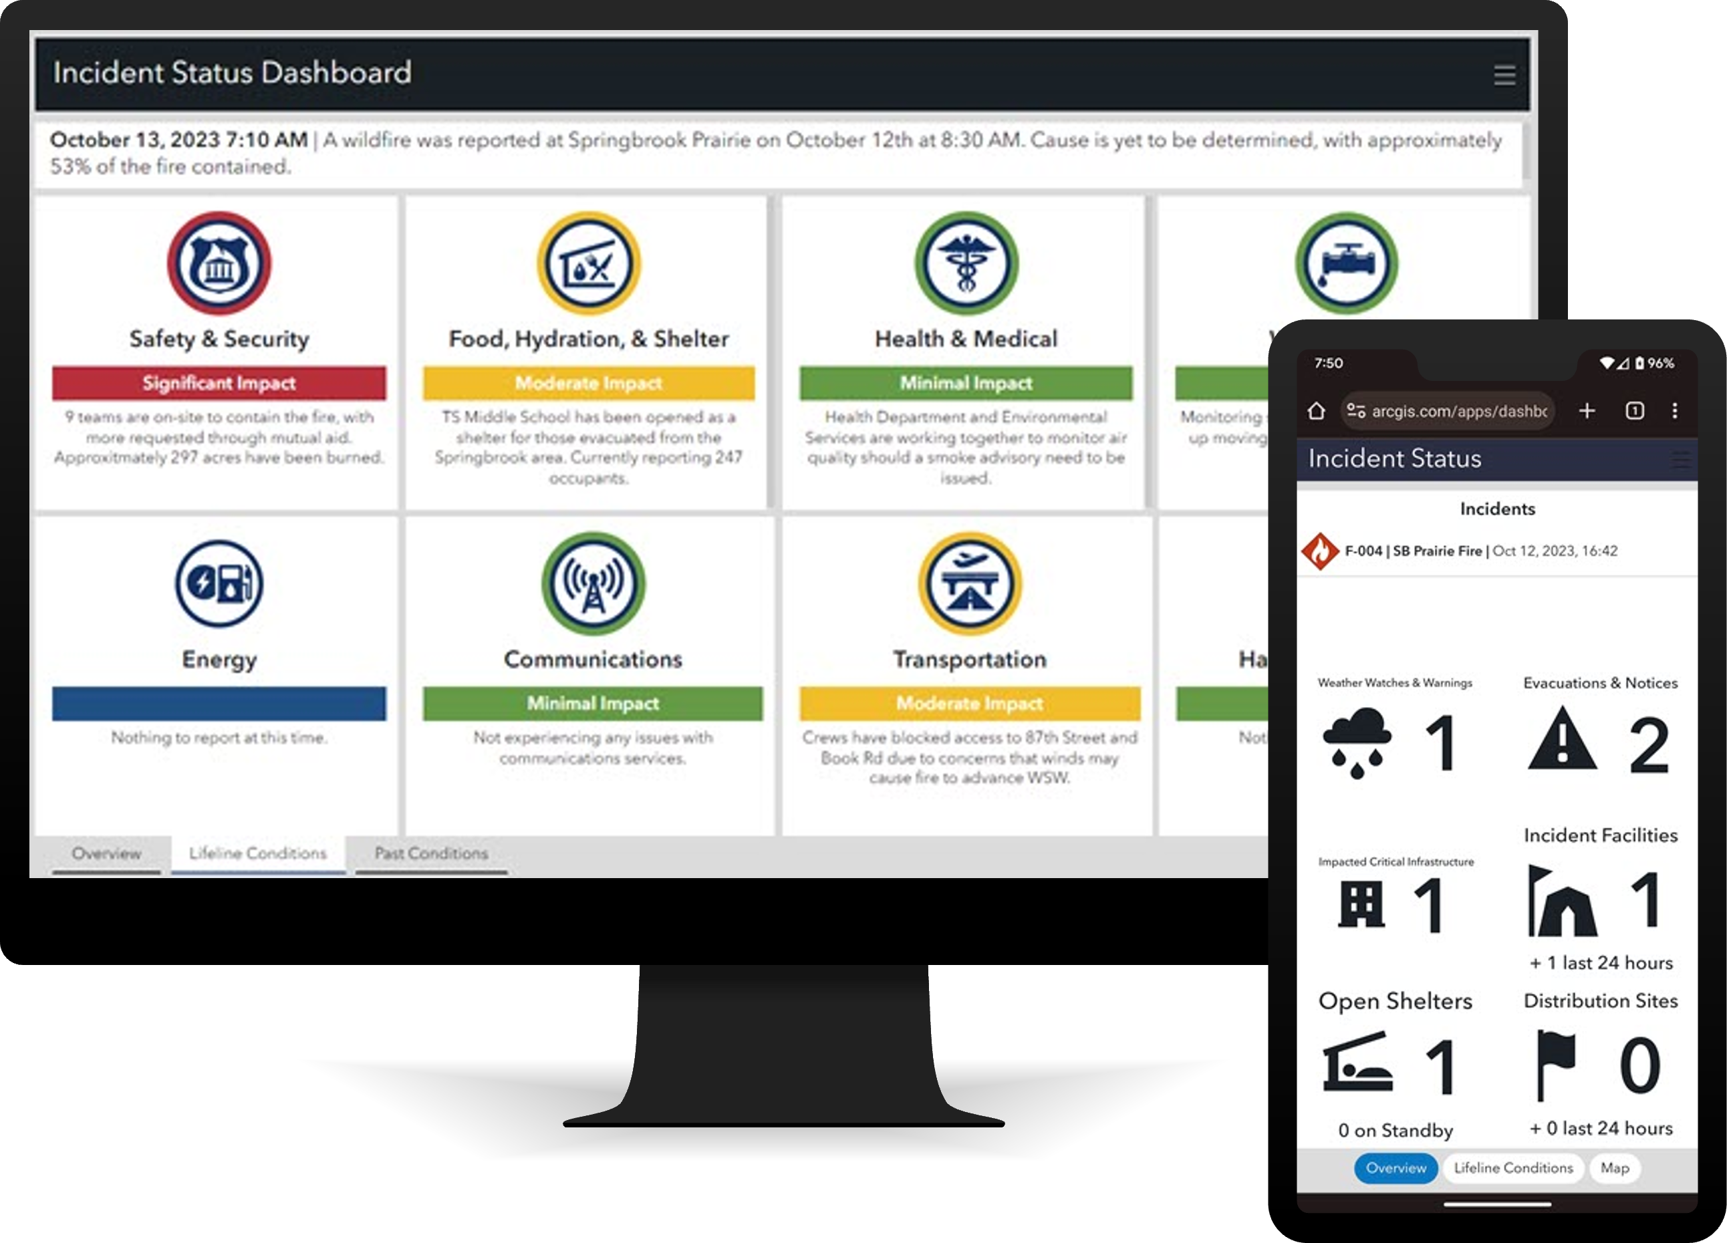Click the Transportation lifeline icon
This screenshot has height=1243, width=1727.
pos(968,584)
